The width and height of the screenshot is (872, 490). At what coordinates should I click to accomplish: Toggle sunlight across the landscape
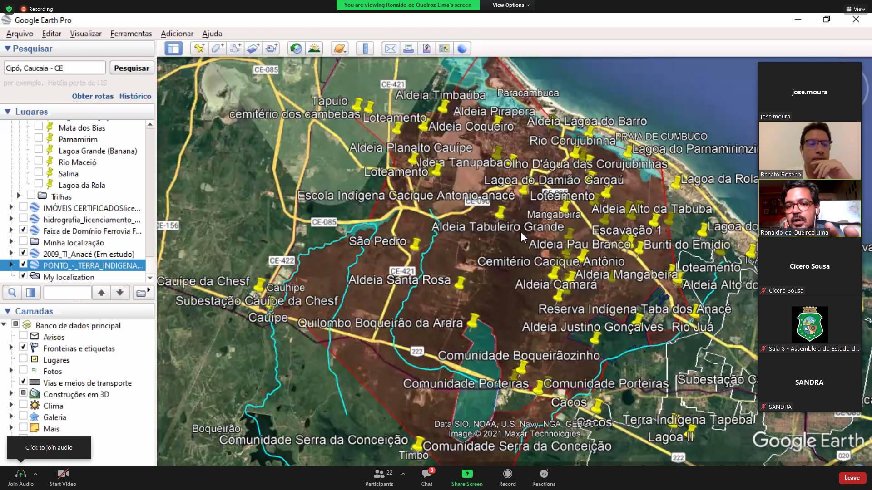[314, 49]
